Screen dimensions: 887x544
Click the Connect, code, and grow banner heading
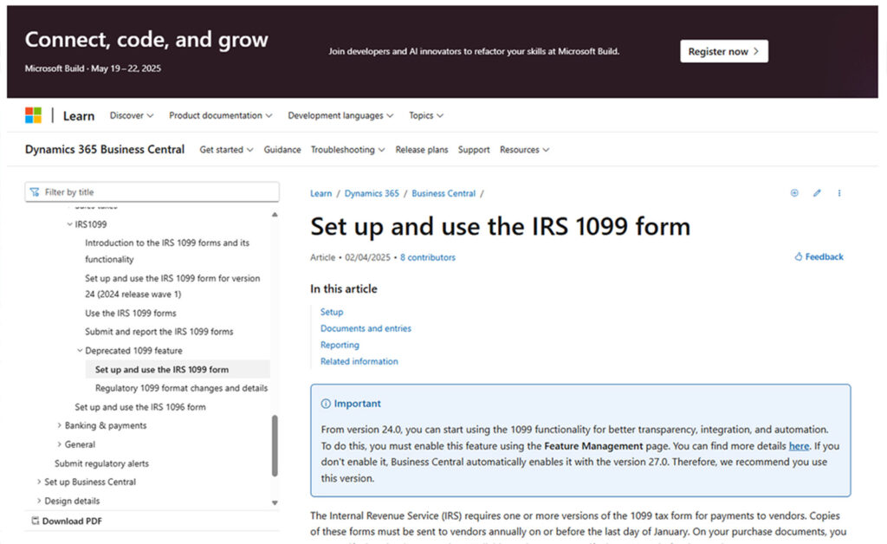(x=146, y=40)
